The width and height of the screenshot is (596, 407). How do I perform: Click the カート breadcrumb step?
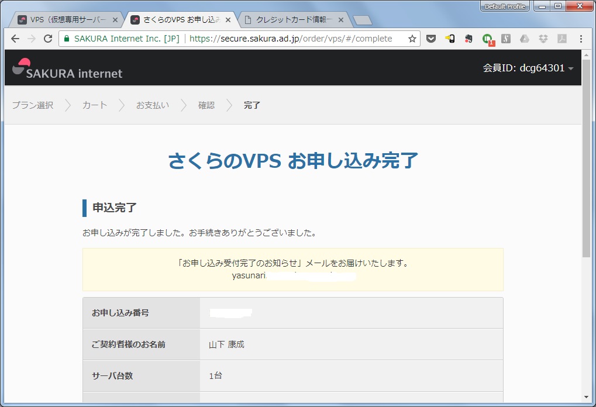pos(95,105)
